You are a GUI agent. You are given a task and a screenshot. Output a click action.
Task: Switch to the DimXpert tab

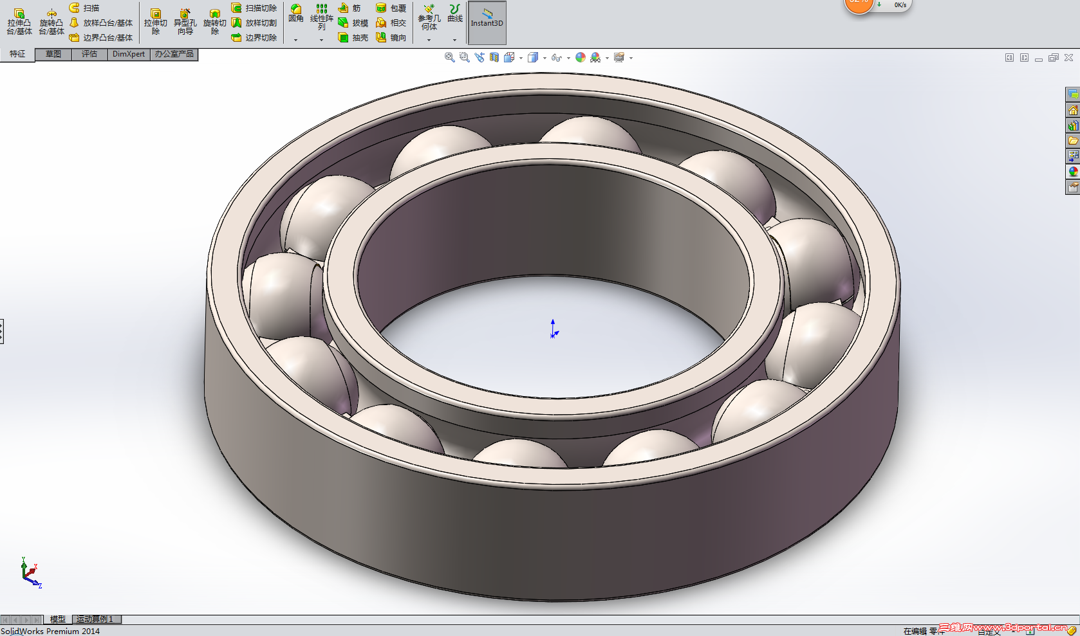coord(129,55)
